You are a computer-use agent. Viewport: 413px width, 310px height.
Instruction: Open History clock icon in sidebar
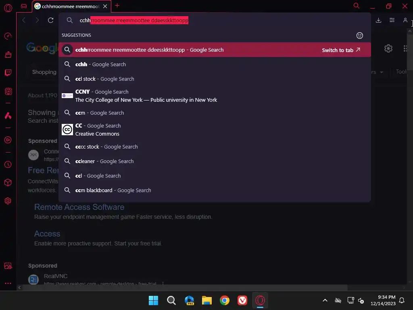pyautogui.click(x=8, y=165)
